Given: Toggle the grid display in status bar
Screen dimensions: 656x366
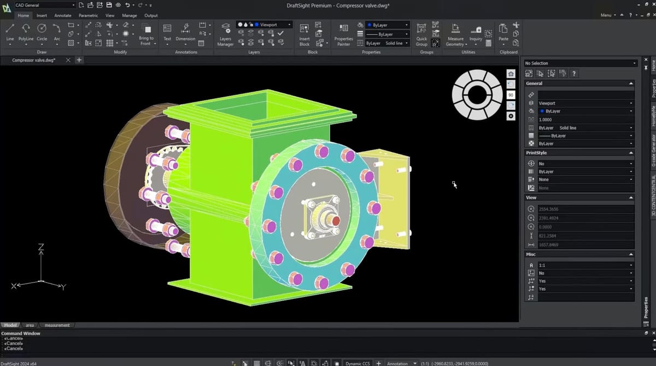Looking at the screenshot, I should (x=256, y=363).
